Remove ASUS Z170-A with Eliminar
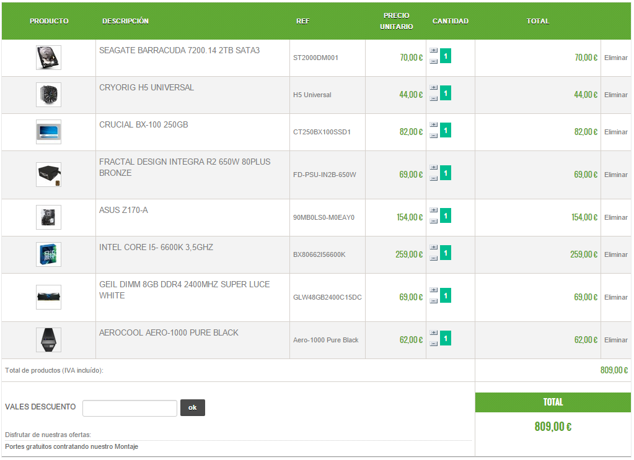634x460 pixels. tap(616, 218)
